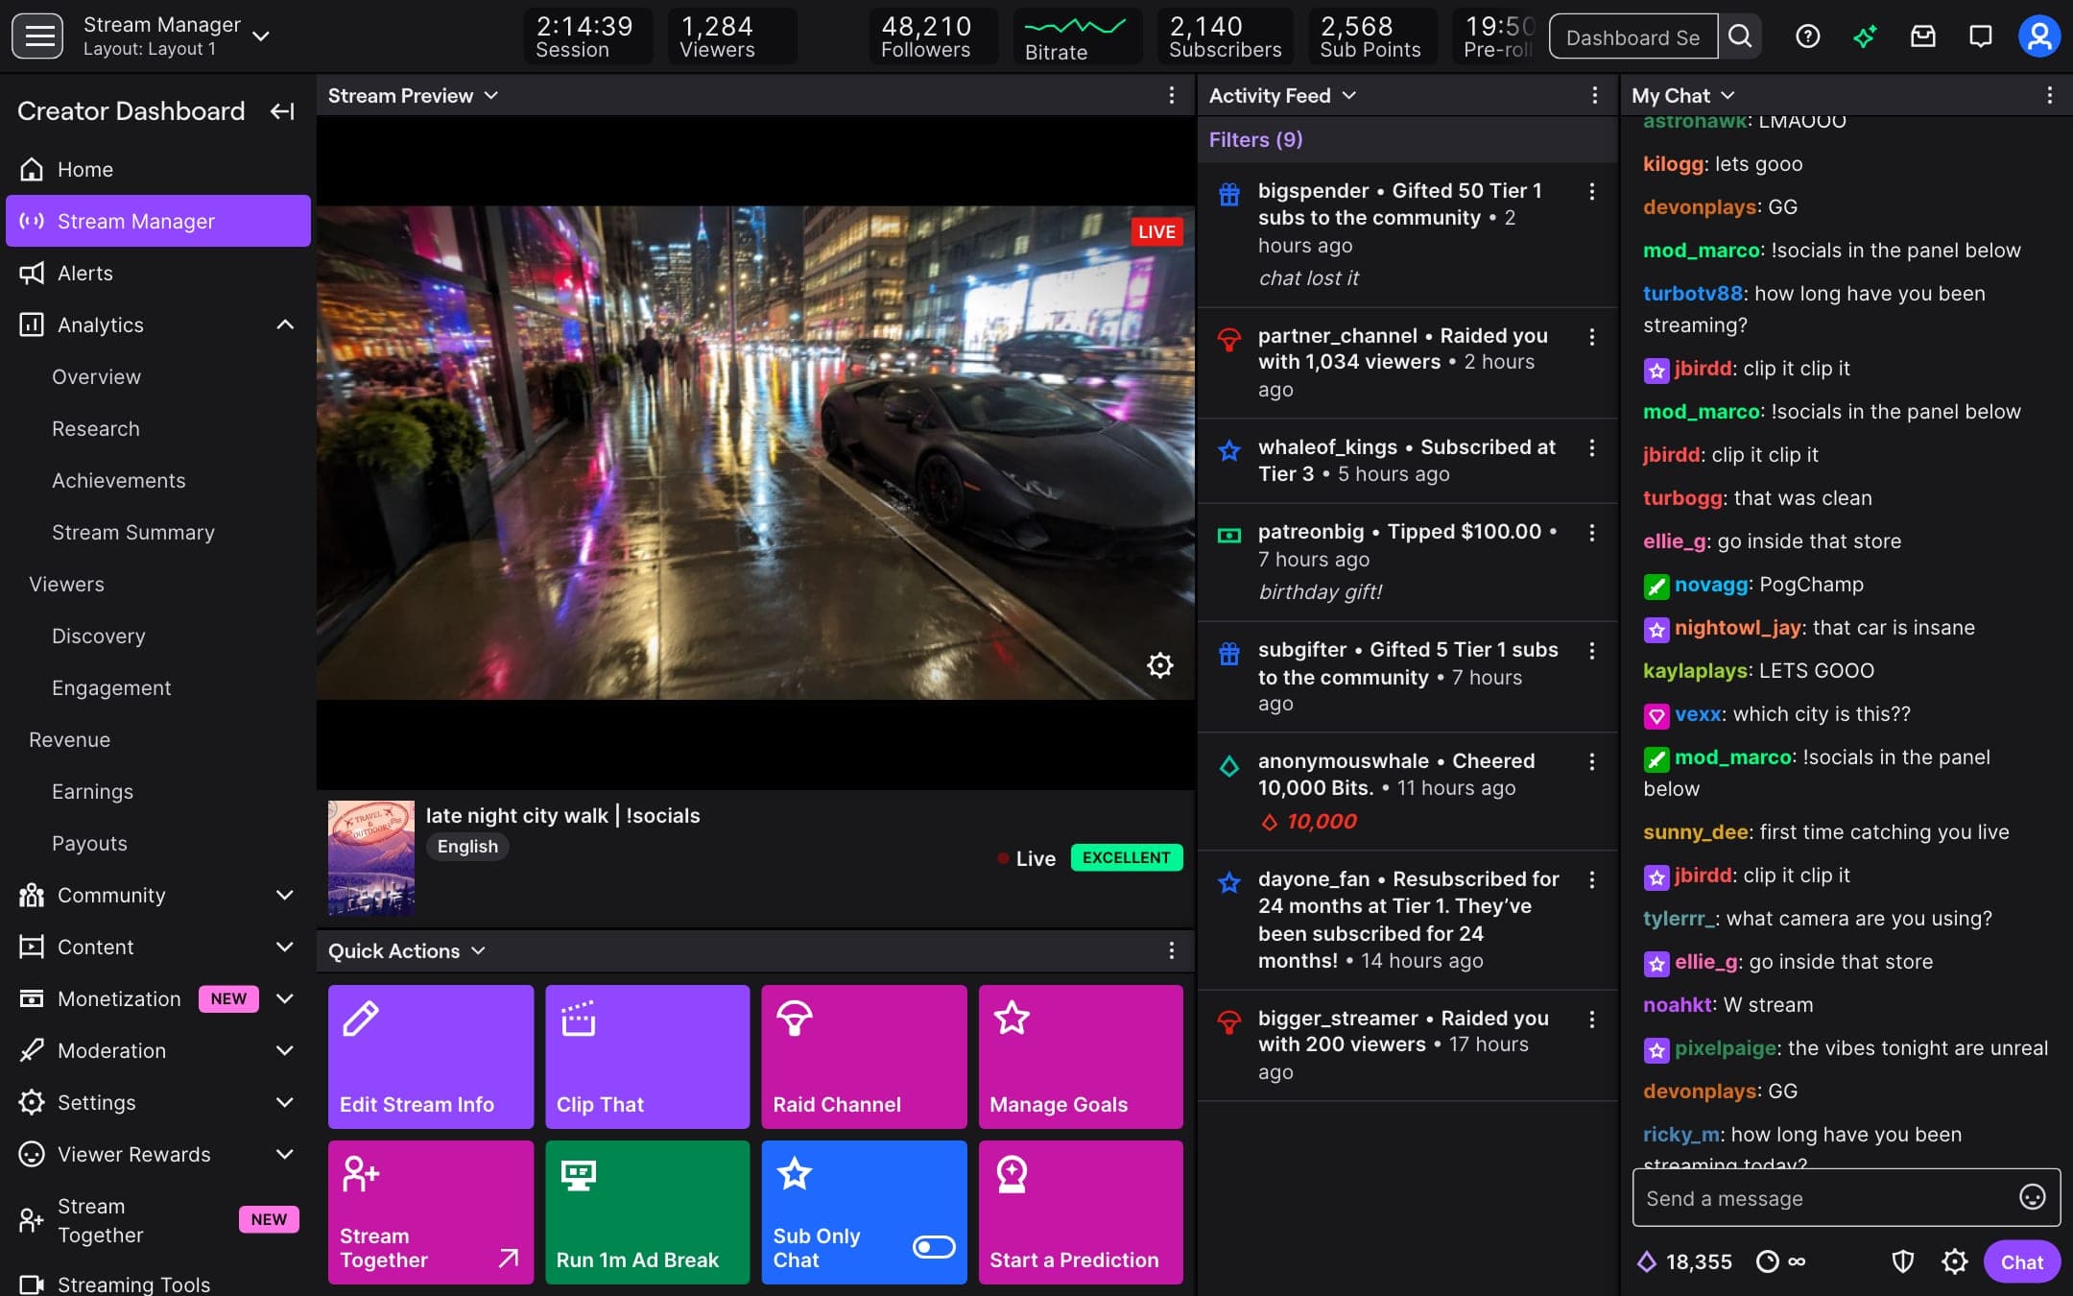
Task: Open options for partner_channel raid event
Action: coord(1591,336)
